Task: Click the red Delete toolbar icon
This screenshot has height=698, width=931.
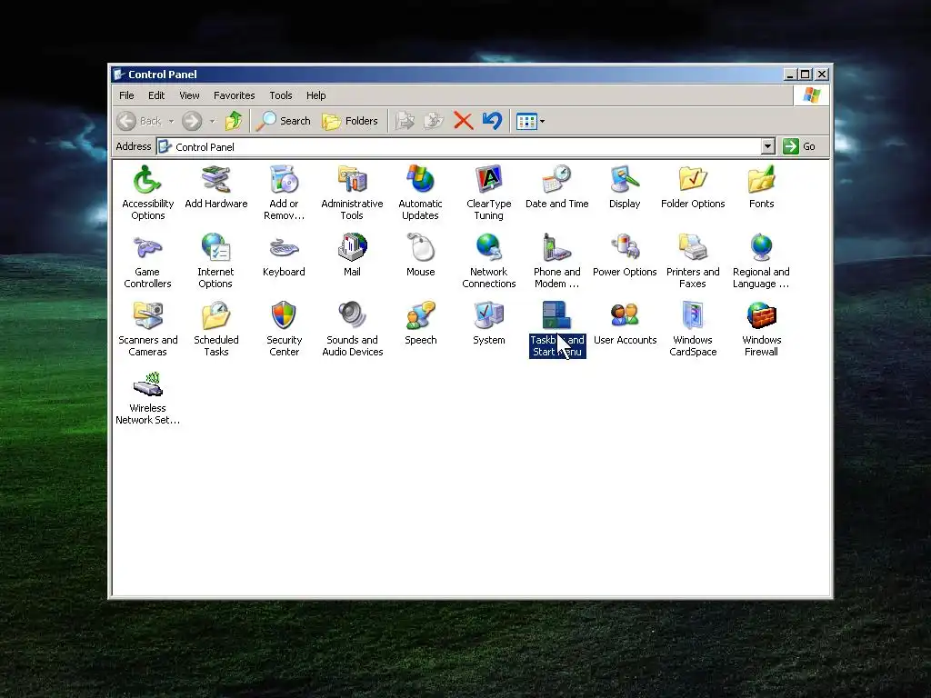Action: [463, 121]
